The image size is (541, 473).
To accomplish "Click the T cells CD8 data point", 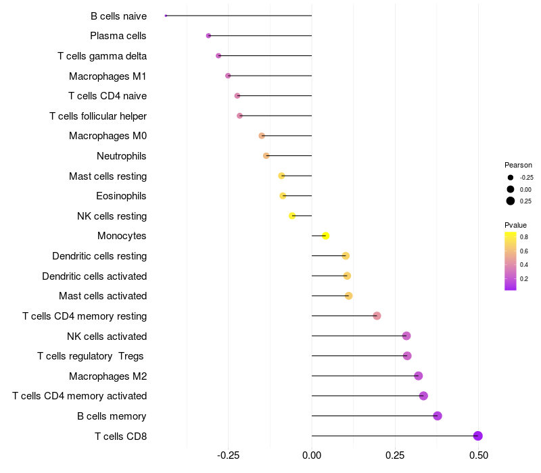I will click(x=477, y=436).
